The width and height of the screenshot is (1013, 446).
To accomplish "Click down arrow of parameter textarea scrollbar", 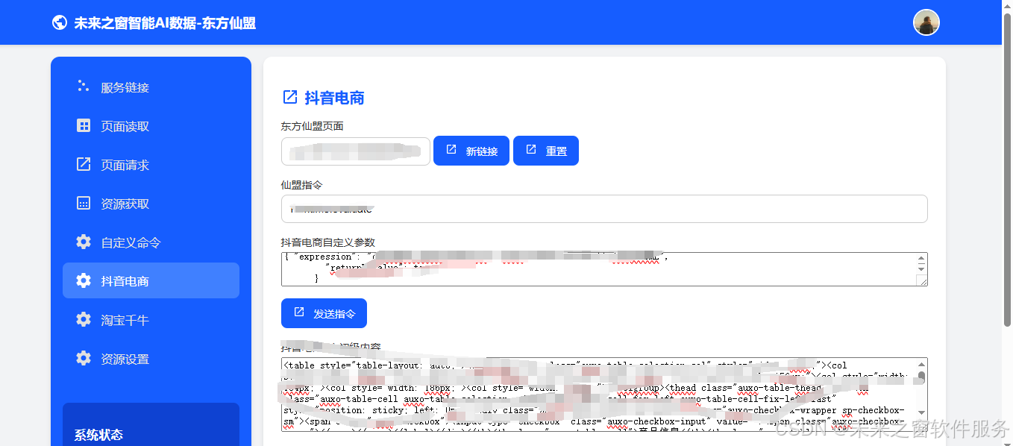I will 921,268.
